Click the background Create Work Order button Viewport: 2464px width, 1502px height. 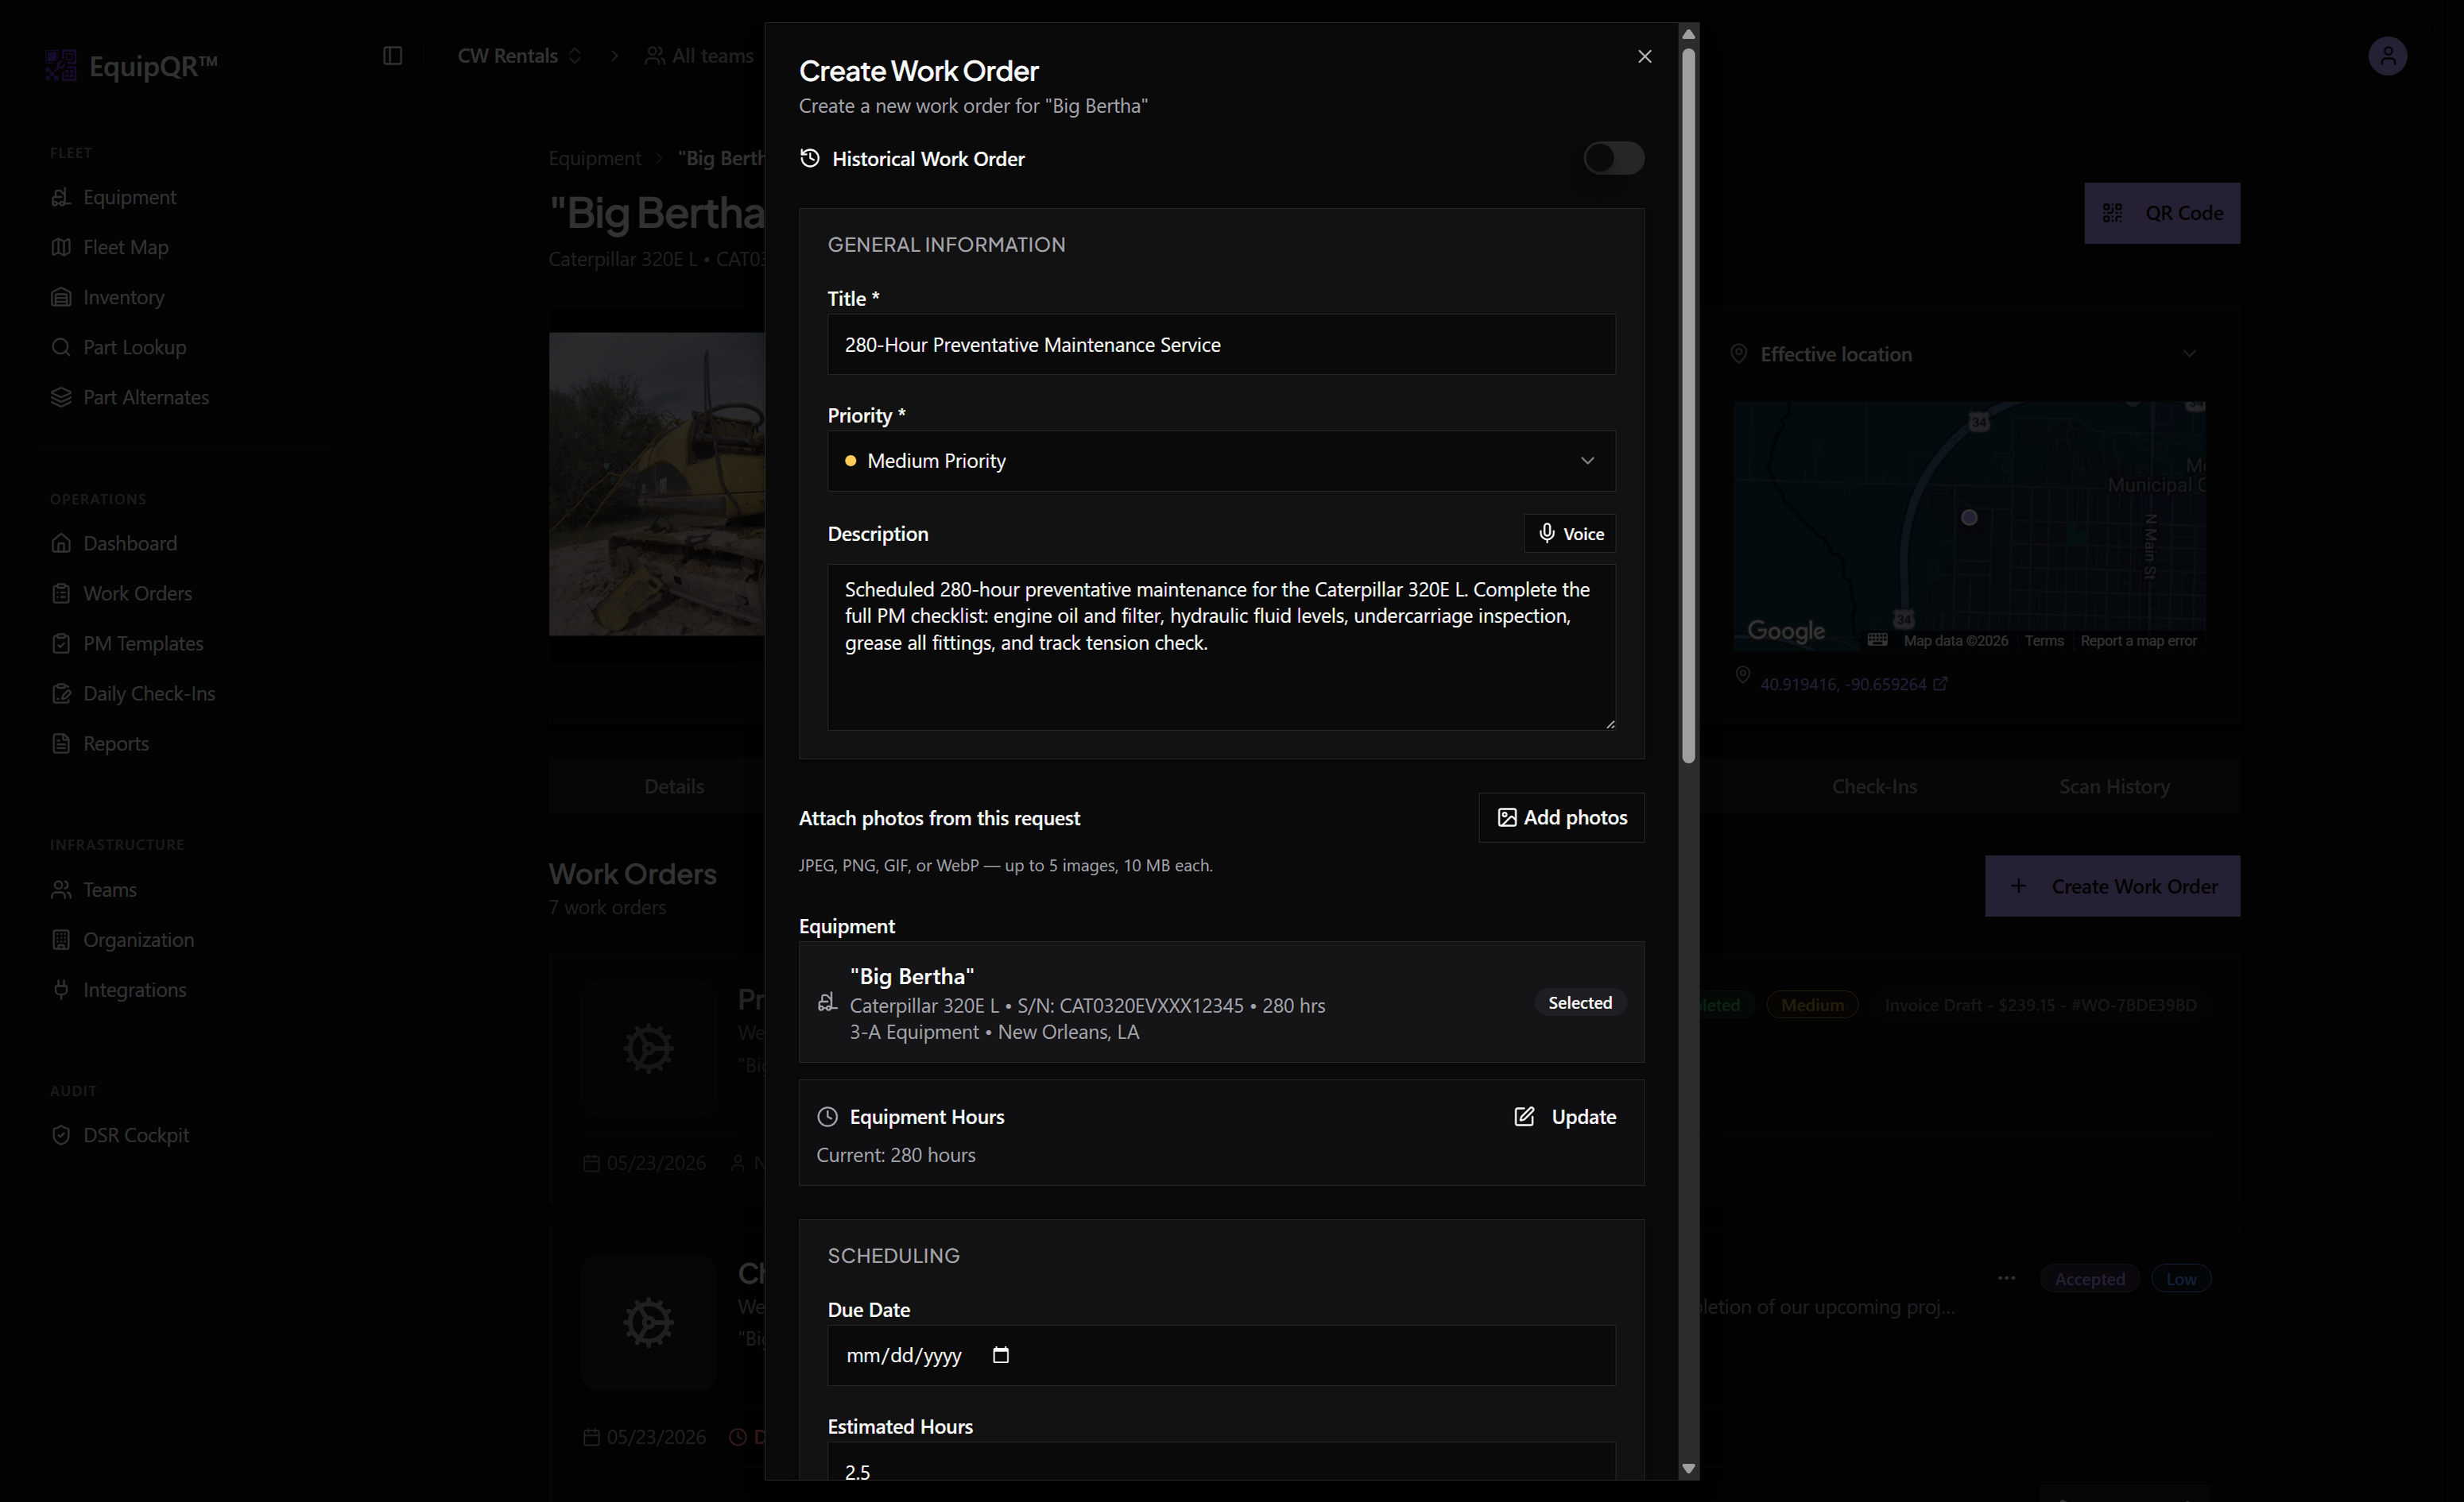(2111, 886)
